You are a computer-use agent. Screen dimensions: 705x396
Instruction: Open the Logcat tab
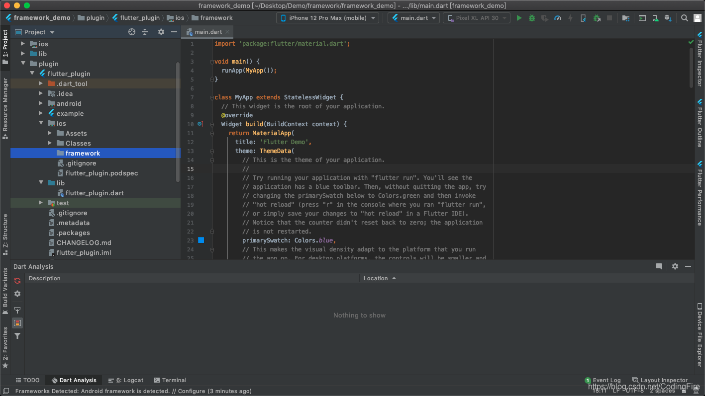pos(126,380)
